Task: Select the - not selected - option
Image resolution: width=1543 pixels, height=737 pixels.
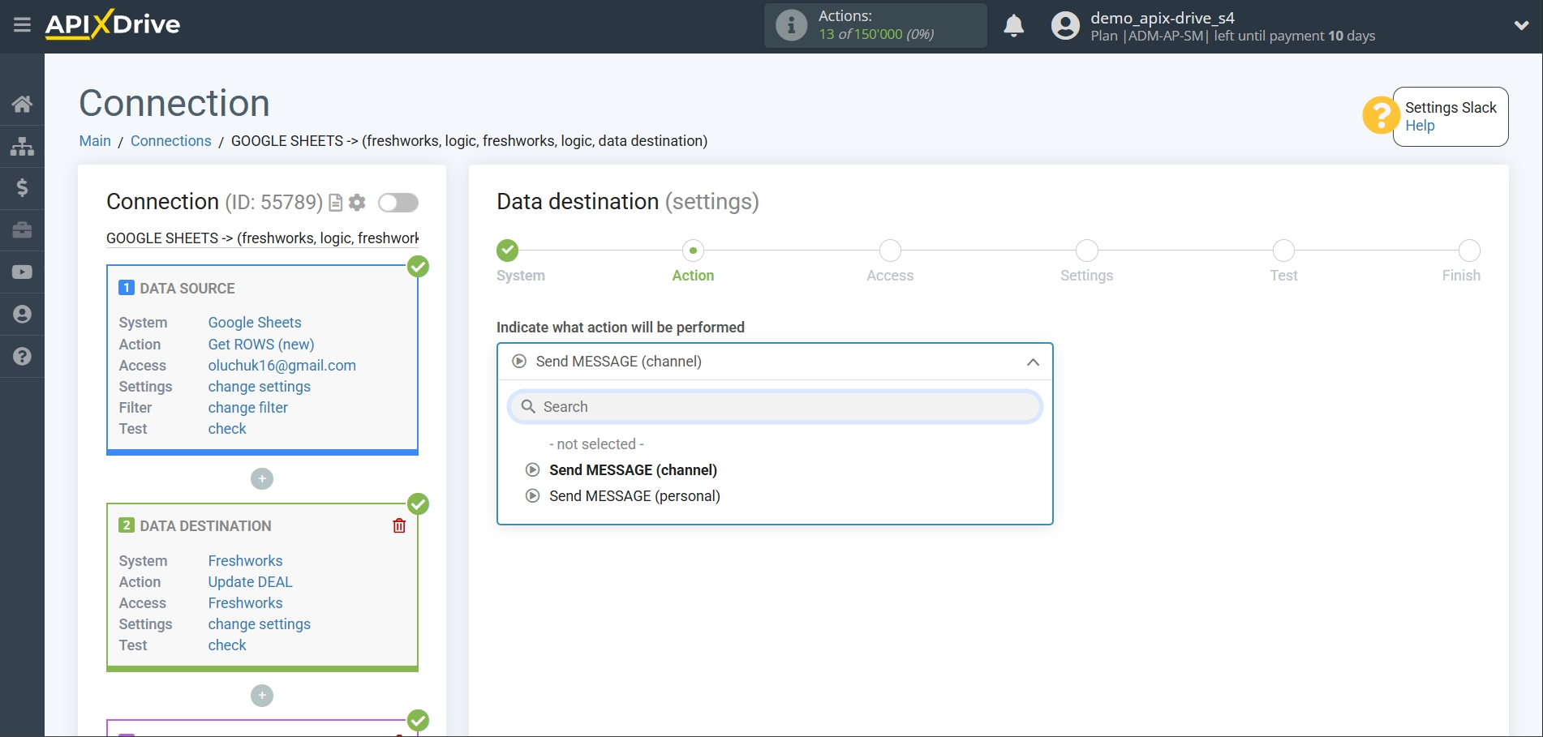Action: (596, 444)
